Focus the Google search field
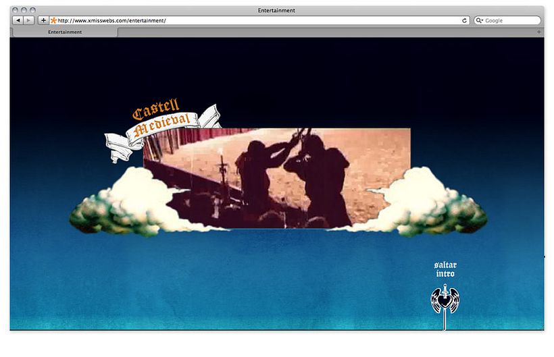 507,20
